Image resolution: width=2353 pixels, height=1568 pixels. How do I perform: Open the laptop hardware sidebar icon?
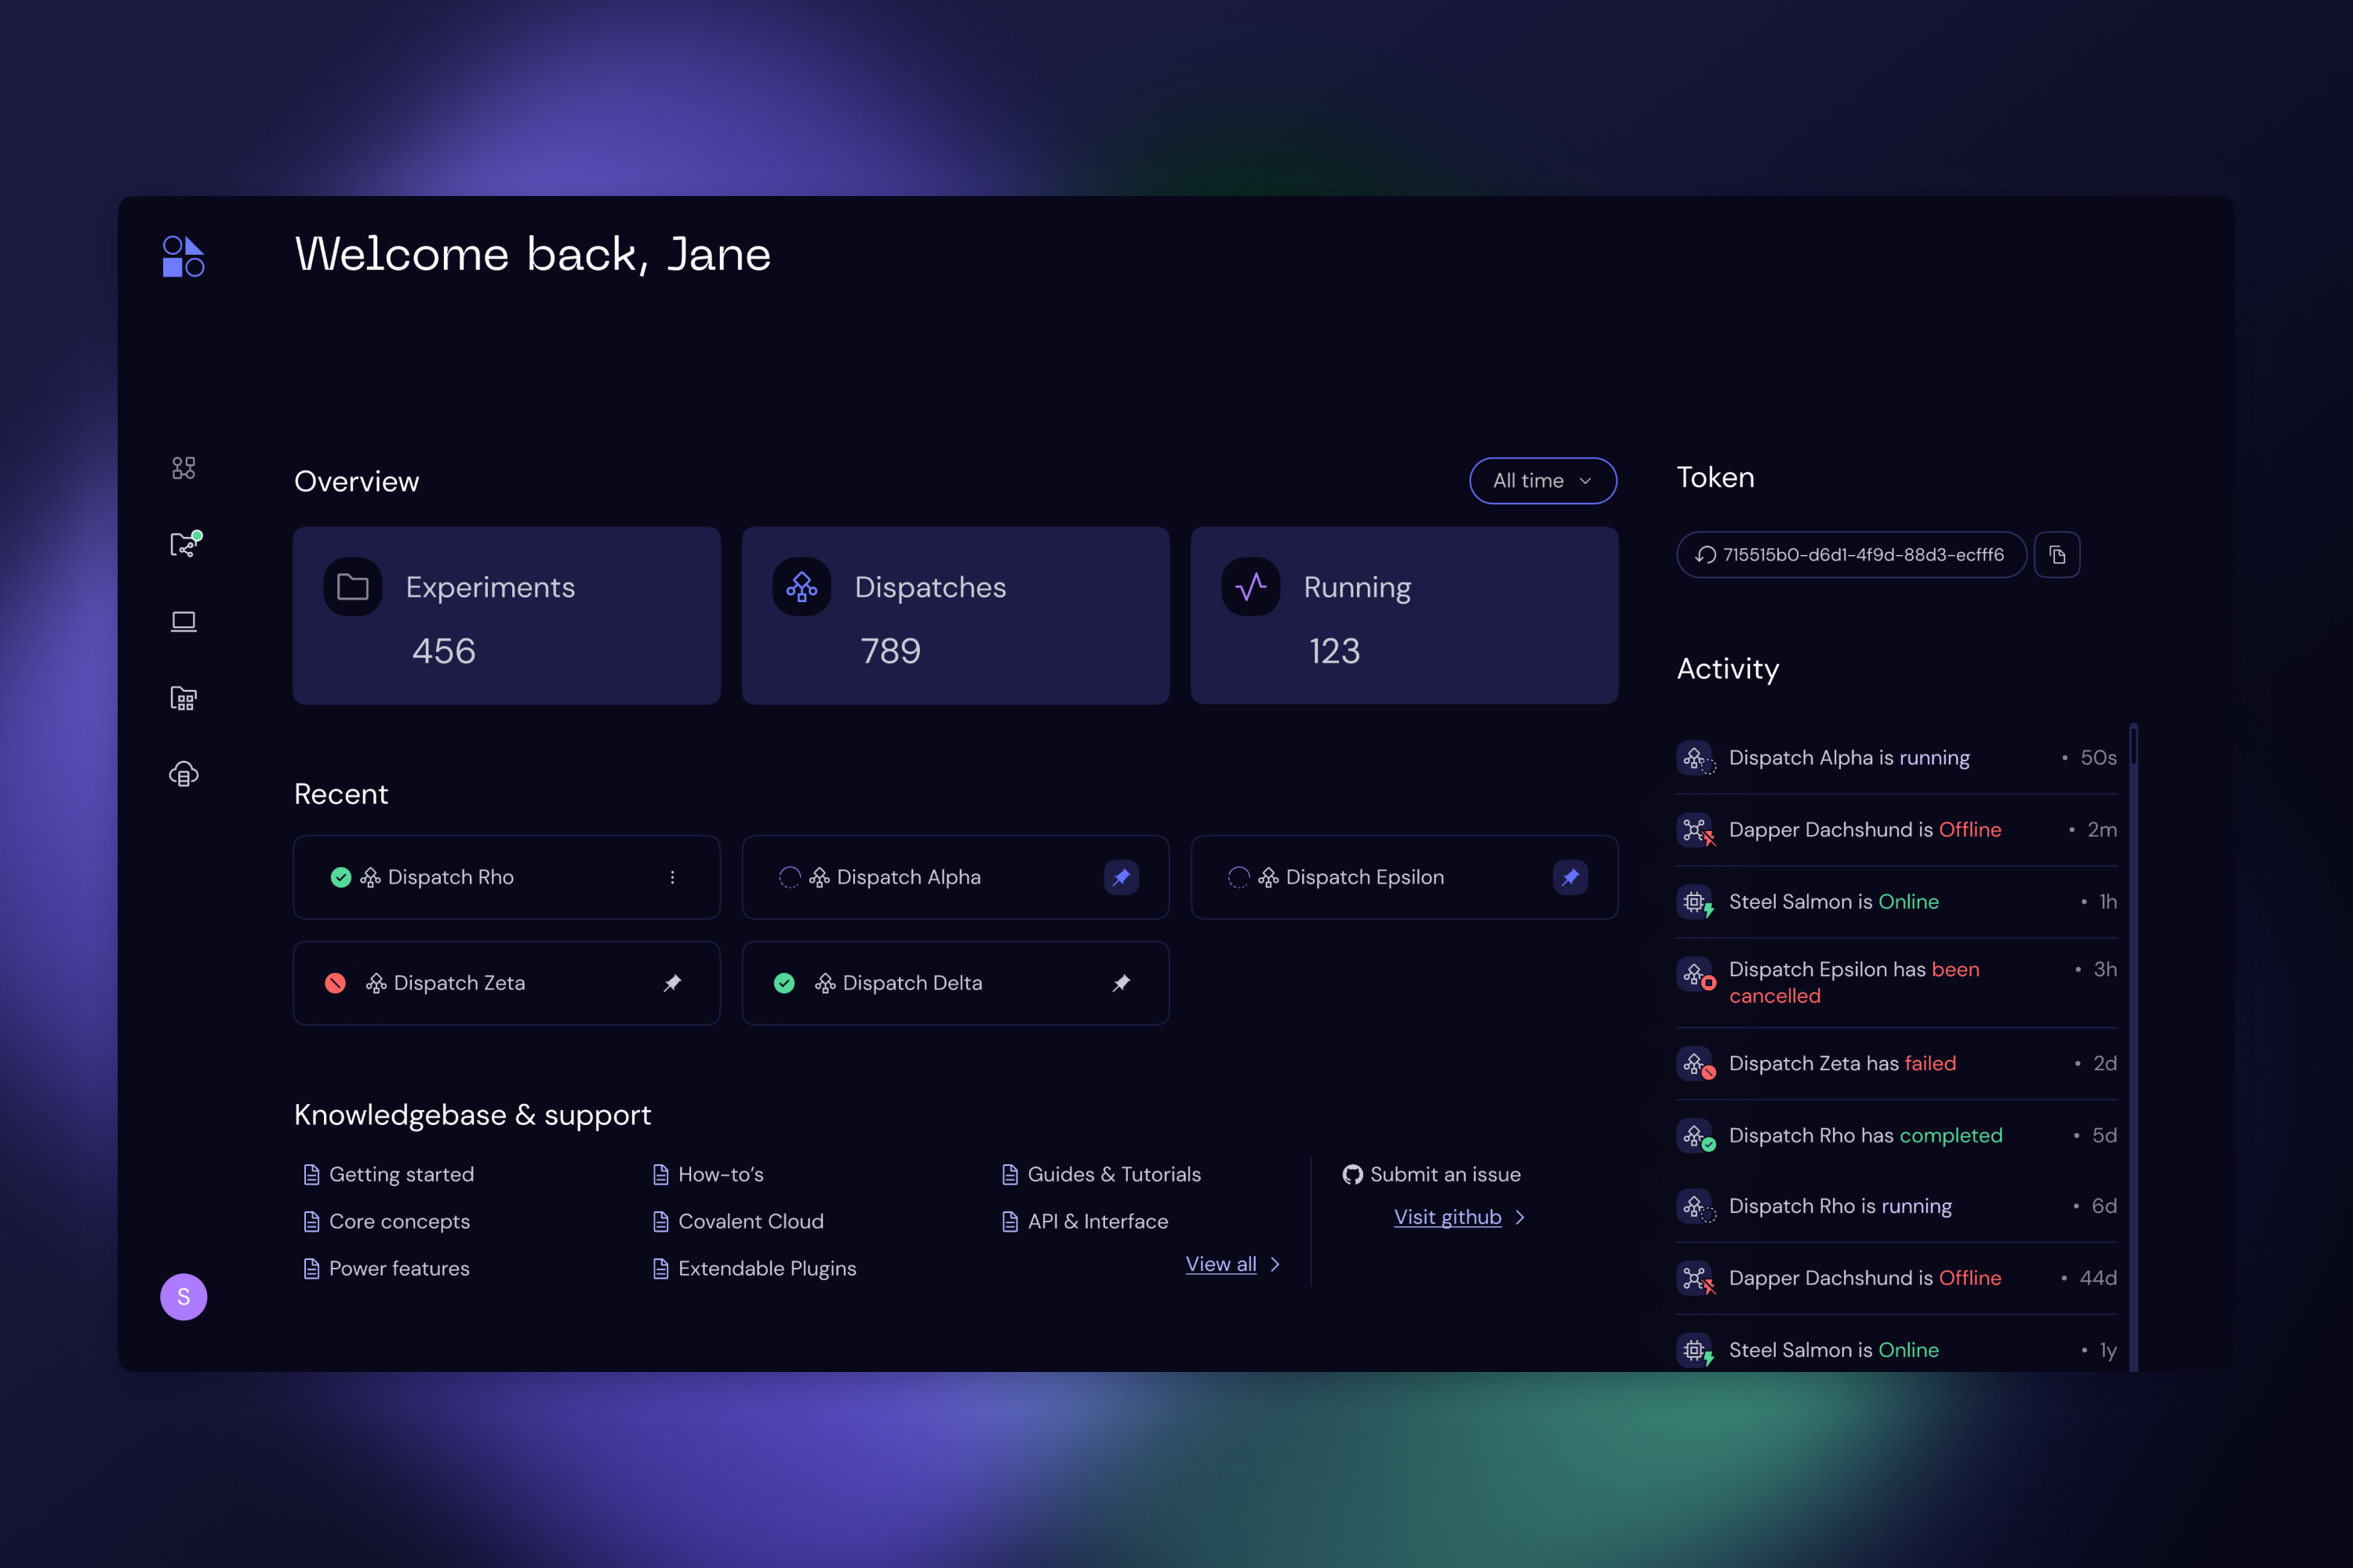pyautogui.click(x=183, y=621)
